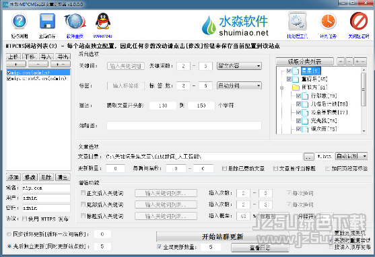Click the shuimiao.net water-drop logo
375x257 pixels.
coord(236,26)
